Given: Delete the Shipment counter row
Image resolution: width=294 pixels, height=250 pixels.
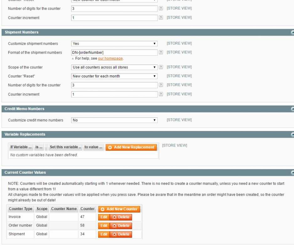Looking at the screenshot, I should (121, 234).
